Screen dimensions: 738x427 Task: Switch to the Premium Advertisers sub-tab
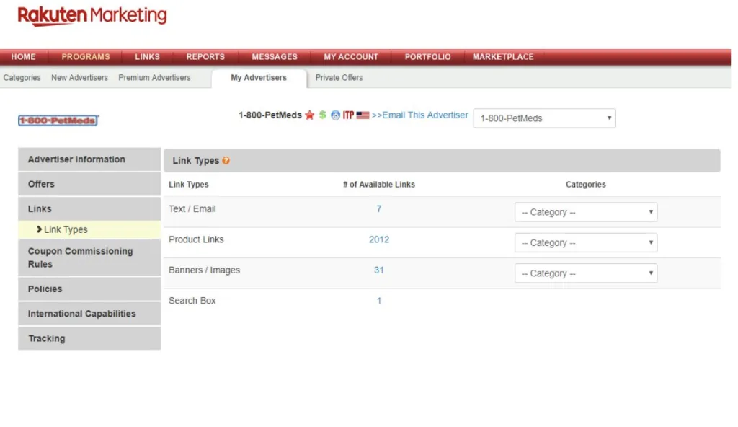click(154, 78)
